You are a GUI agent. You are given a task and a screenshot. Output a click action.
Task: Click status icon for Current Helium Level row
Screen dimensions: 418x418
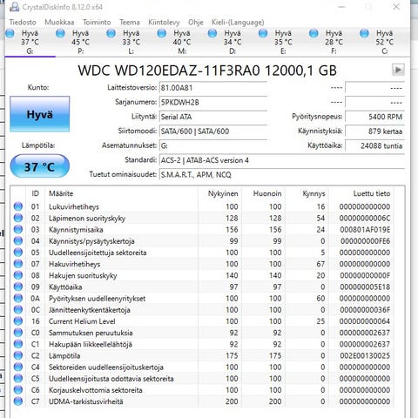[18, 321]
